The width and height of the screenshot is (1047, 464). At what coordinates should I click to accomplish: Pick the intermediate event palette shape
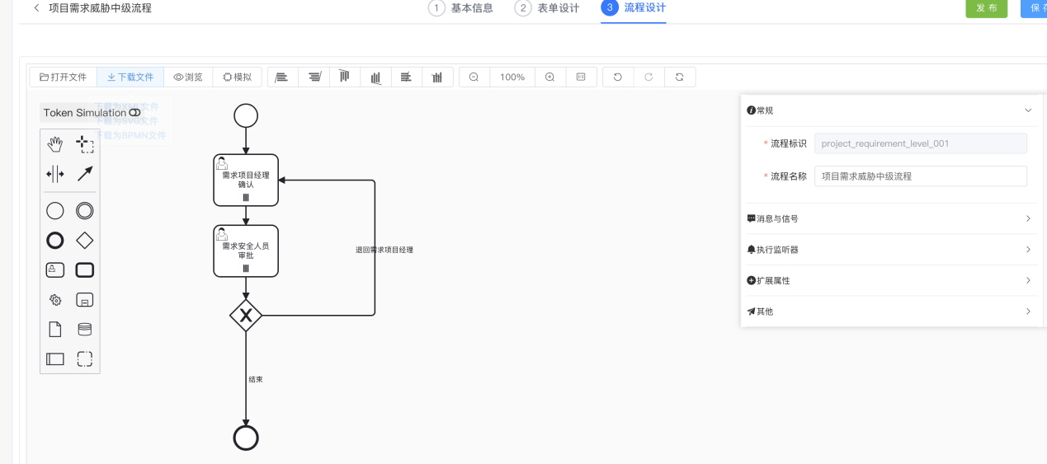click(85, 211)
